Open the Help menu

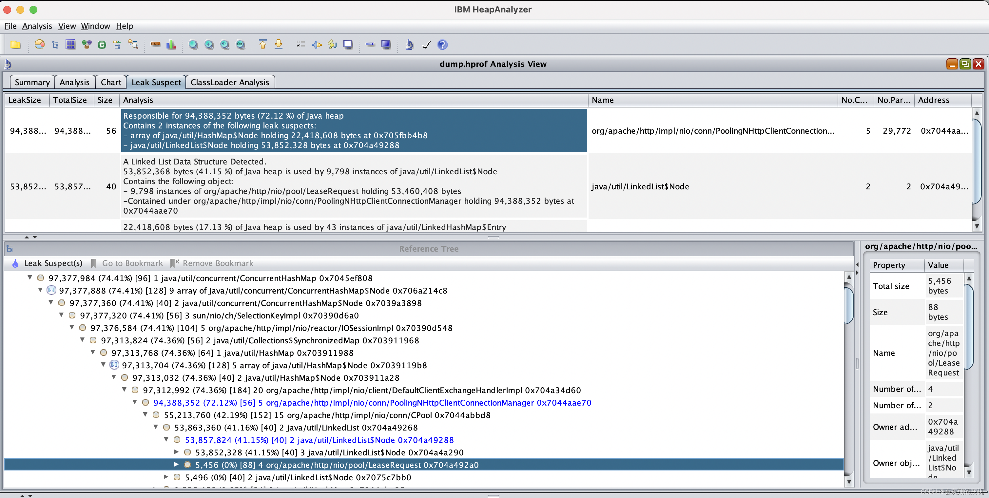[125, 26]
